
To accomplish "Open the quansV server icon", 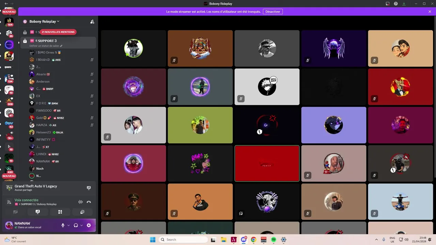I will (9, 67).
